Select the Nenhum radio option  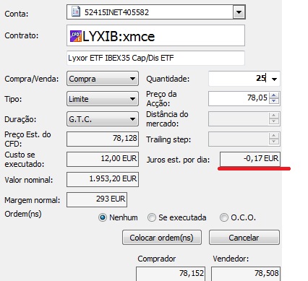(x=103, y=217)
